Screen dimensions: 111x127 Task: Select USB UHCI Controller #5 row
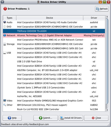(x=54, y=92)
